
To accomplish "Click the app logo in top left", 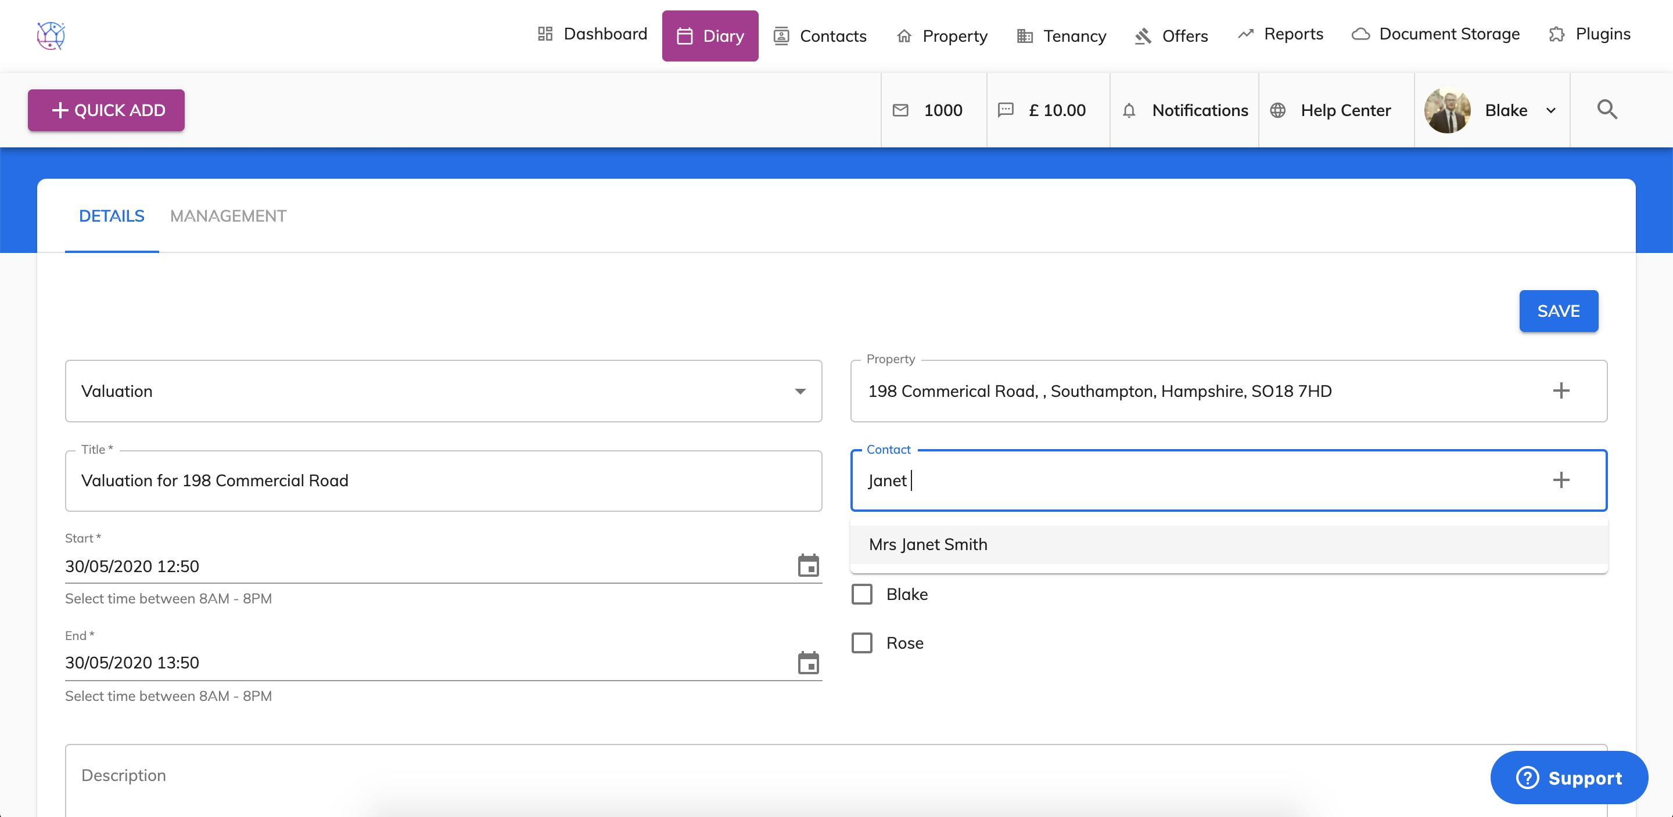I will pyautogui.click(x=51, y=35).
